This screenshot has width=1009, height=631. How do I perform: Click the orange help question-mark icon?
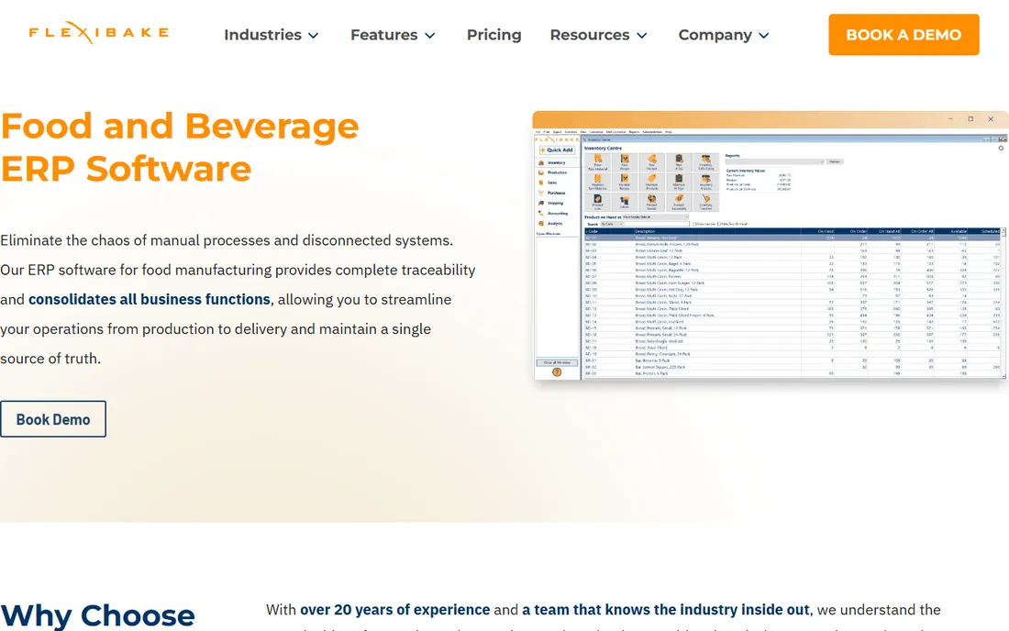557,372
